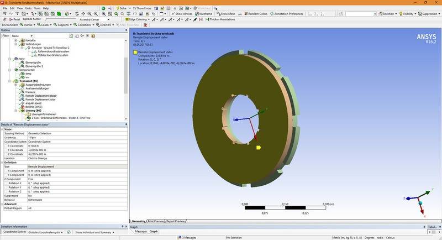Select the Revolute - Ground To RotorDisc-2 joint

50,48
